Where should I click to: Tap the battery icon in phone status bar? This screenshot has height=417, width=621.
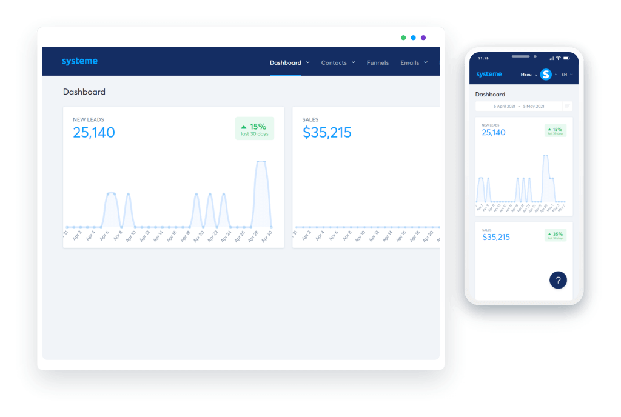[566, 58]
